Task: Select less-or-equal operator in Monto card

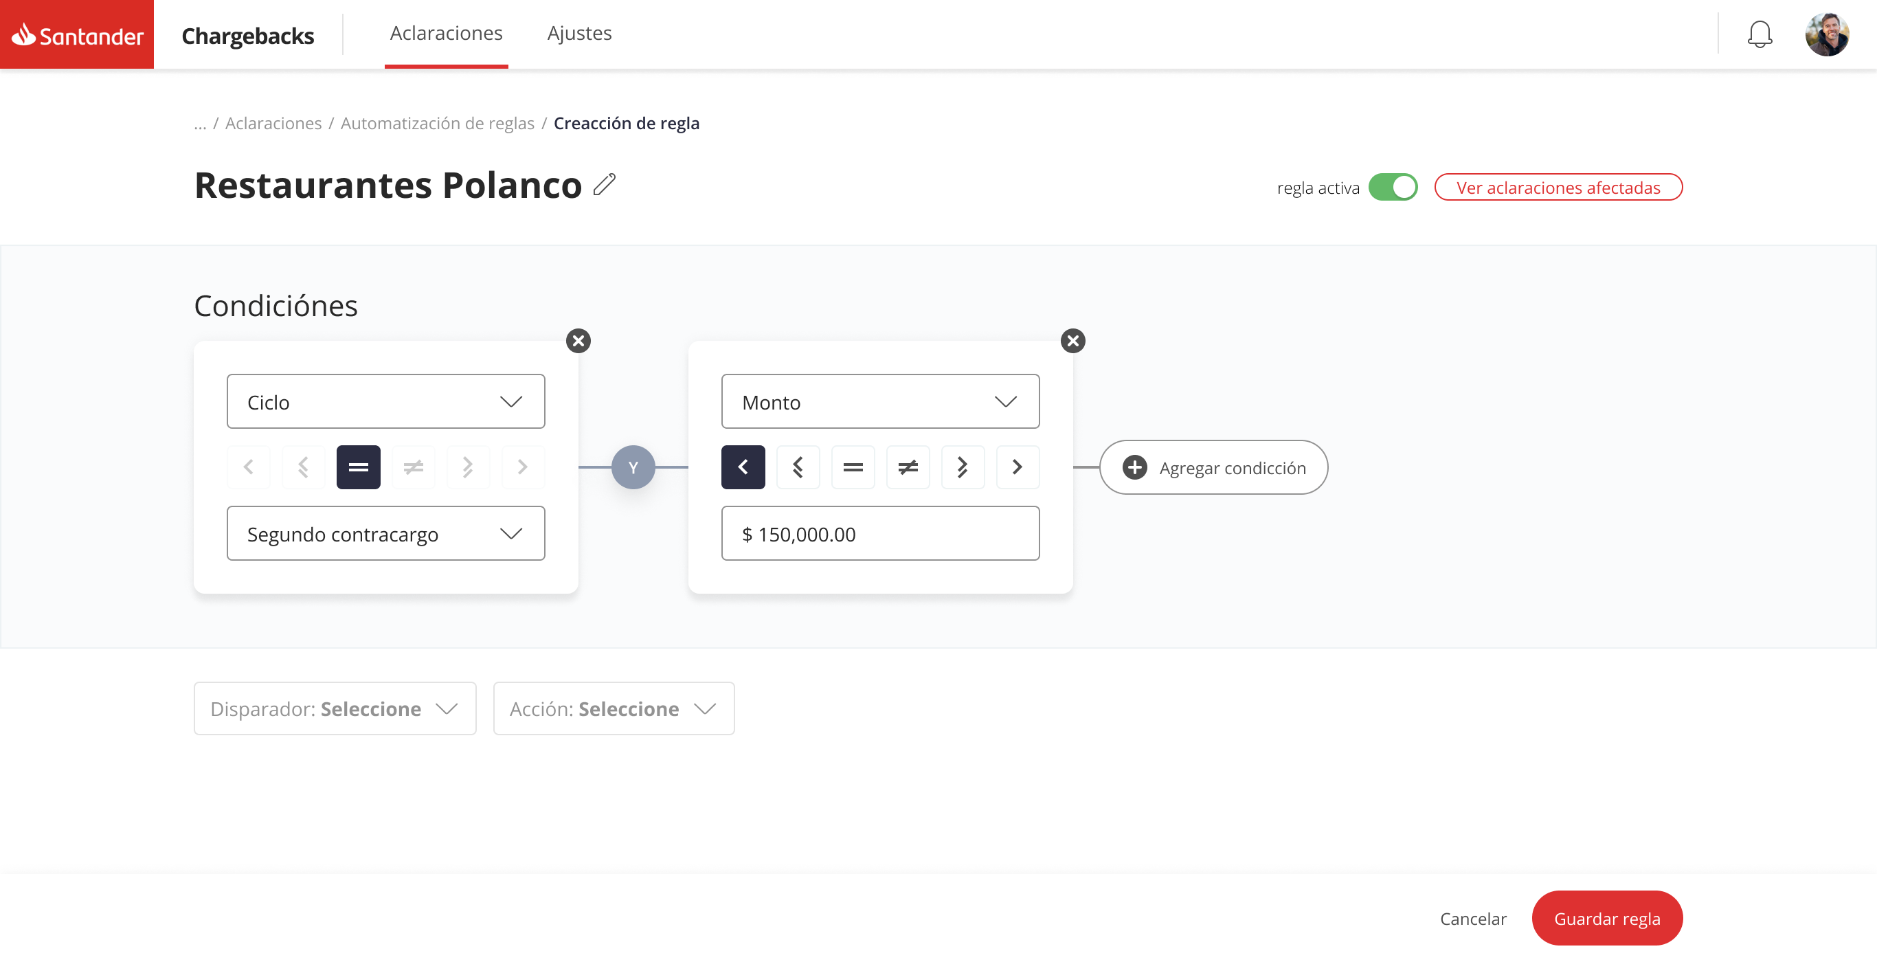Action: coord(798,467)
